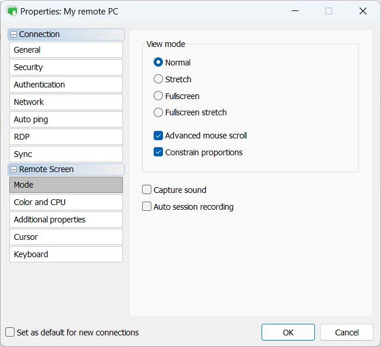Select the Stretch view mode
This screenshot has height=347, width=381.
pos(158,79)
